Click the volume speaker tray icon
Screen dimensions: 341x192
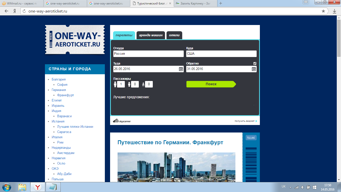(x=303, y=187)
